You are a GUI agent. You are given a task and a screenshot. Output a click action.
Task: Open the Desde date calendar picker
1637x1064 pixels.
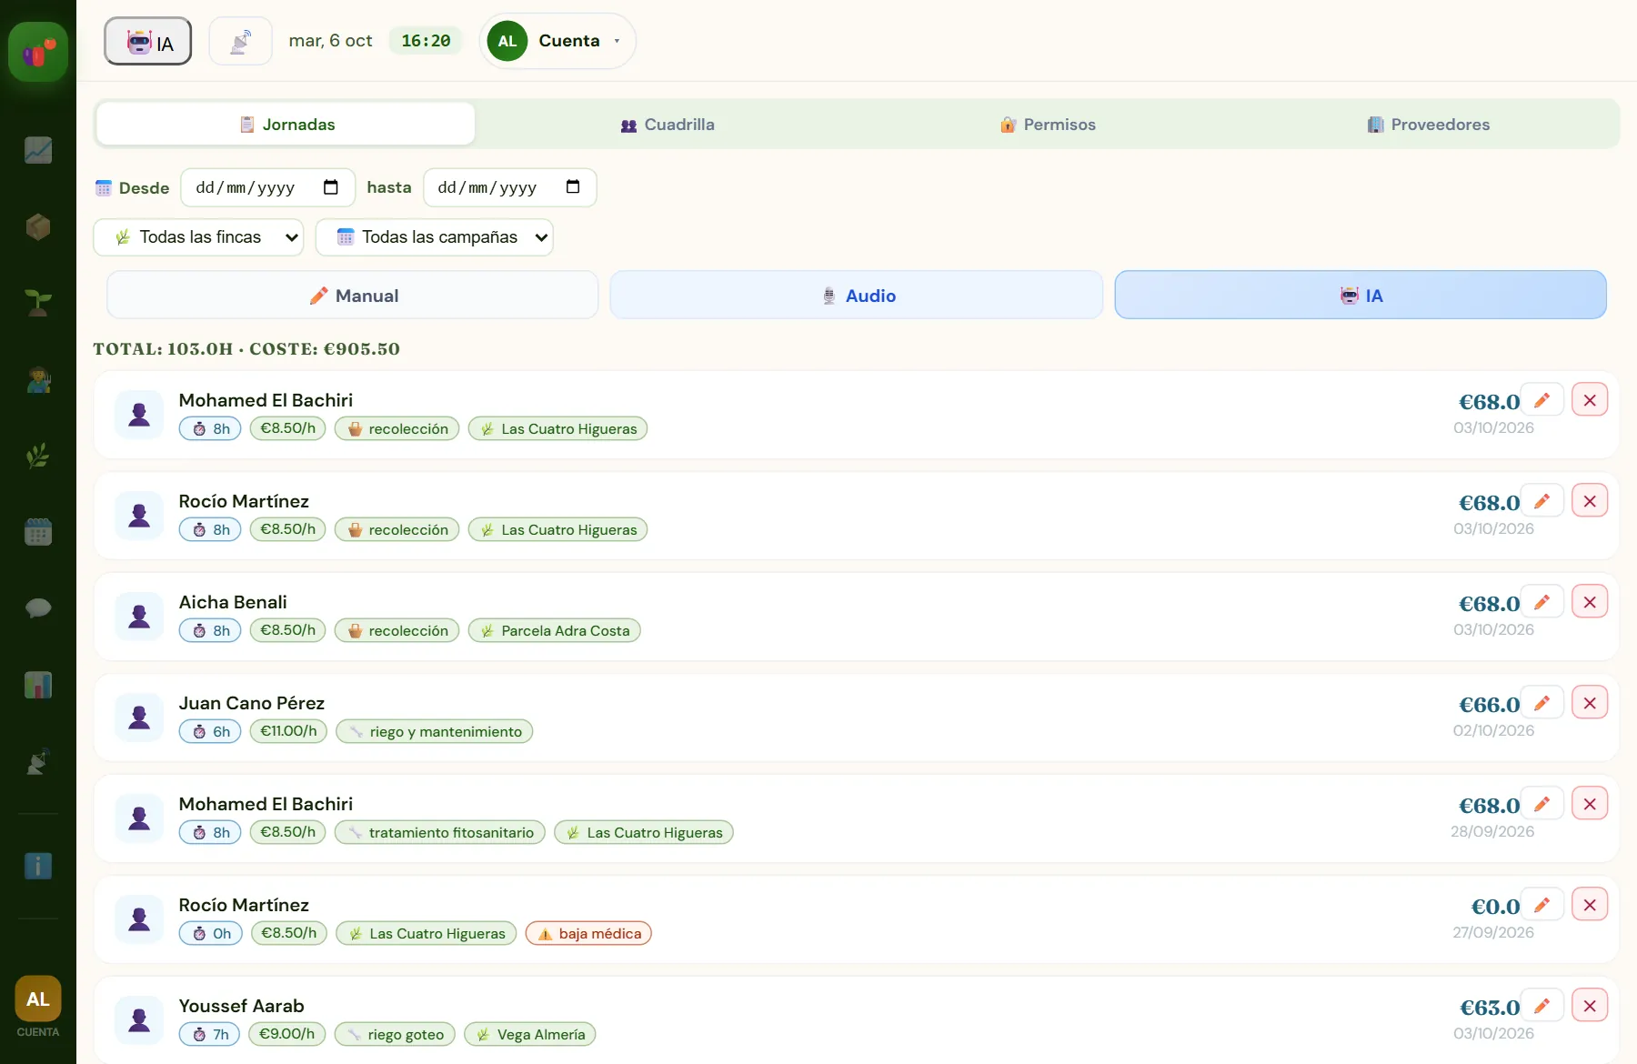pos(331,187)
